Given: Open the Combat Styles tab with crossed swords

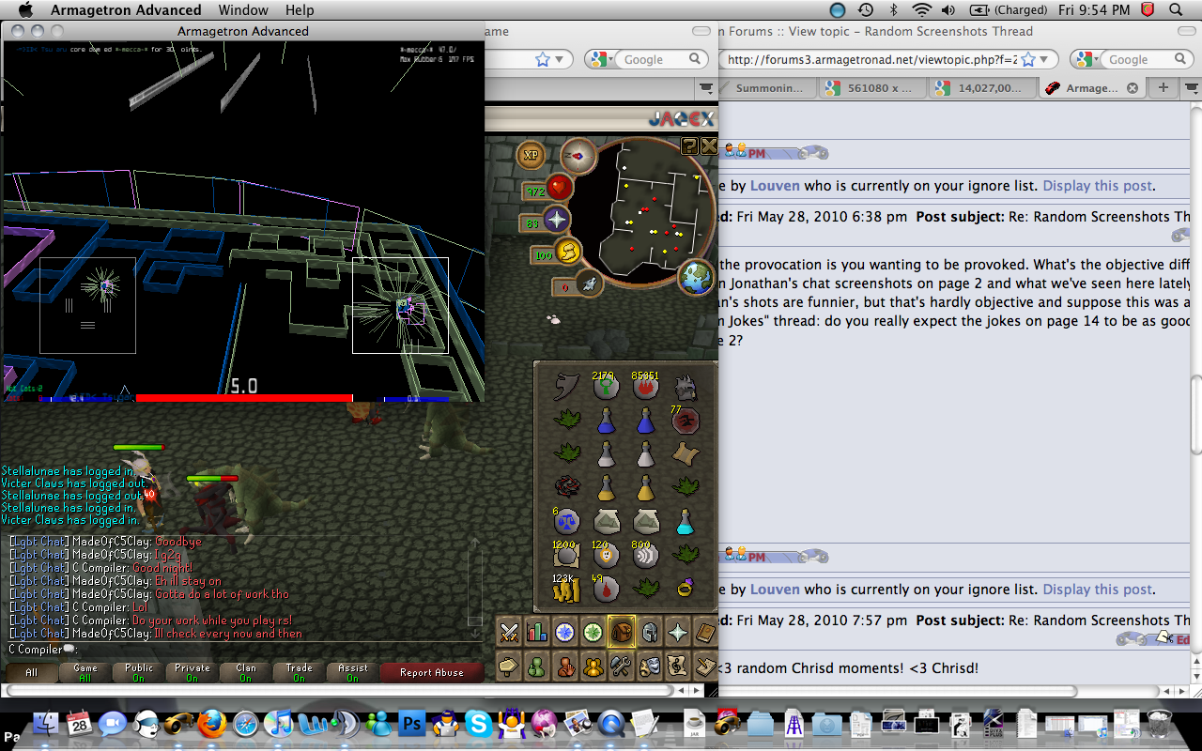Looking at the screenshot, I should [509, 633].
